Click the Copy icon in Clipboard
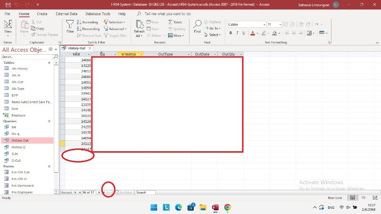 (x=38, y=28)
